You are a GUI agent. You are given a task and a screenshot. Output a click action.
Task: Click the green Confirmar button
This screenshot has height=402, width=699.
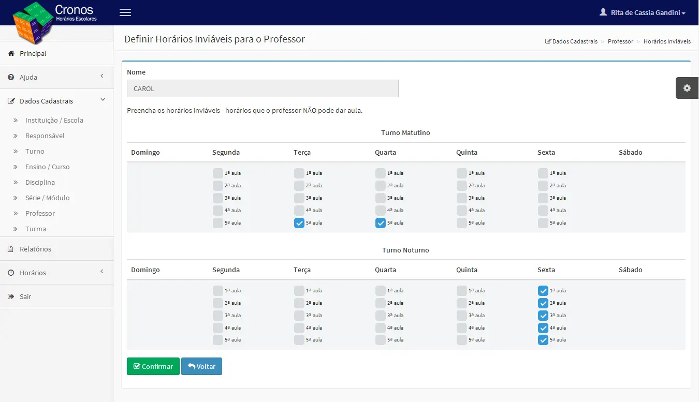(x=153, y=366)
